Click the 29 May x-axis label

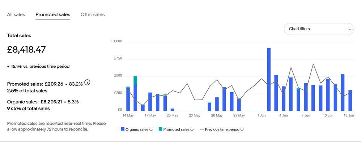point(239,115)
